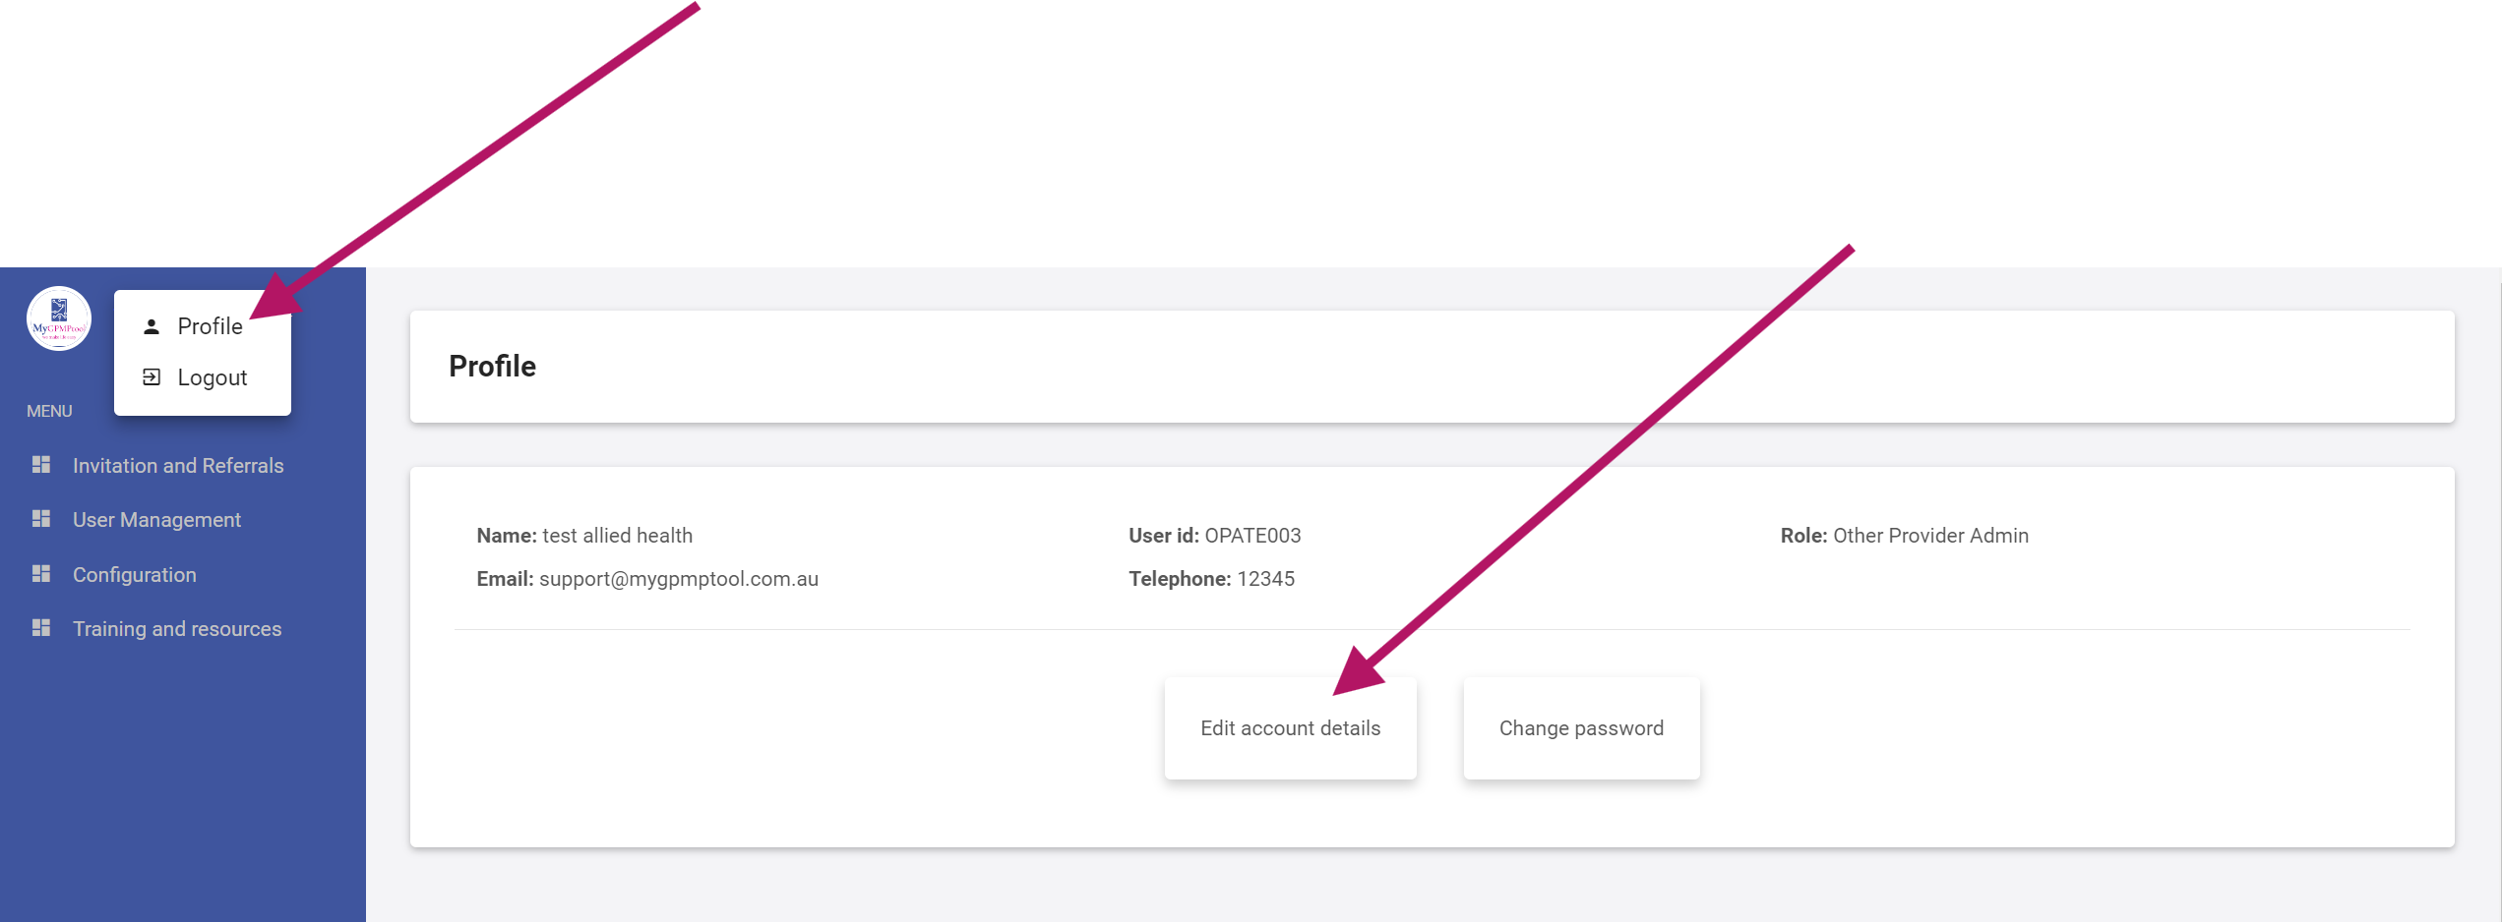2502x922 pixels.
Task: Click the grid icon beside Training and resources
Action: tap(41, 628)
